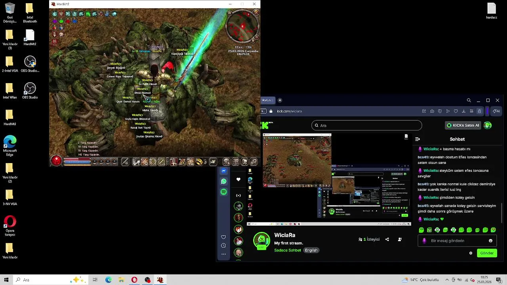Image resolution: width=507 pixels, height=285 pixels.
Task: Open Messenger in the Opera sidebar
Action: (x=224, y=171)
